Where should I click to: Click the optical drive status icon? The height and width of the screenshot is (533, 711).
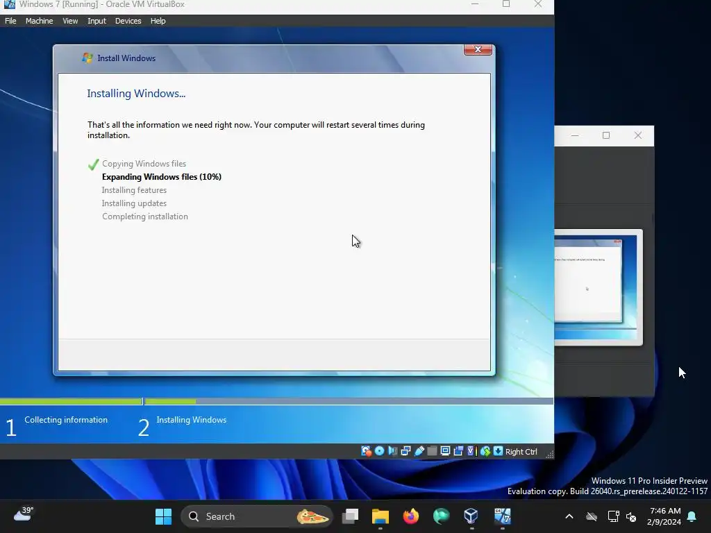point(380,451)
